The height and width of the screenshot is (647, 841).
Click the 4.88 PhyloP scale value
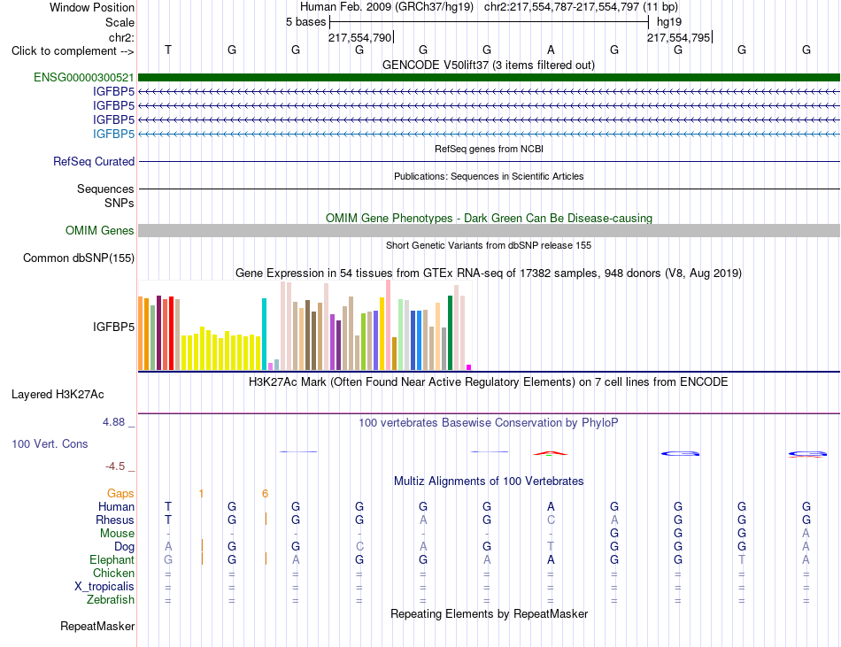point(113,422)
